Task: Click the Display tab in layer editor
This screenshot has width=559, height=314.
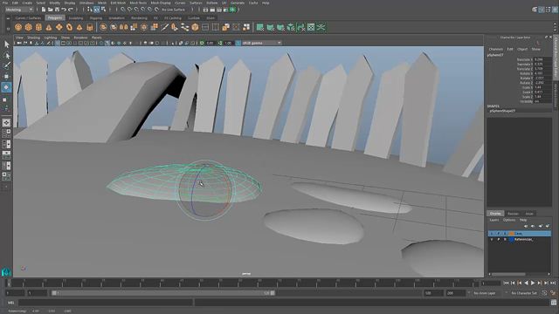Action: click(x=495, y=214)
